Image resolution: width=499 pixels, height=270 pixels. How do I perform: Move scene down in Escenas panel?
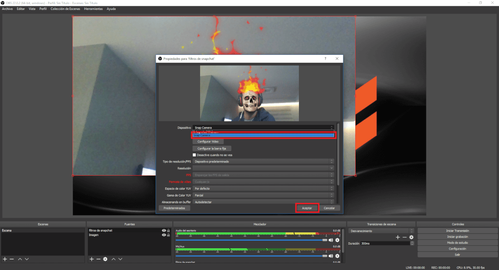(27, 259)
